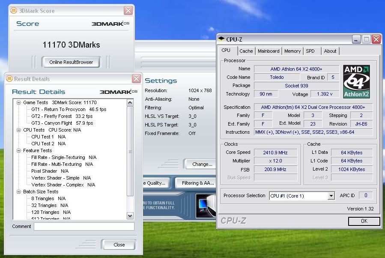
Task: Go to the SPD tab in CPU-Z
Action: pyautogui.click(x=310, y=51)
